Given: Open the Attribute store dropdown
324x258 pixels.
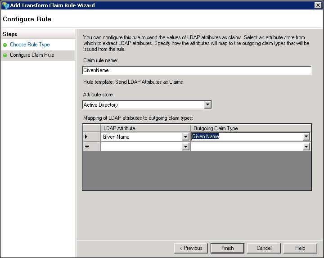Looking at the screenshot, I should click(x=207, y=105).
